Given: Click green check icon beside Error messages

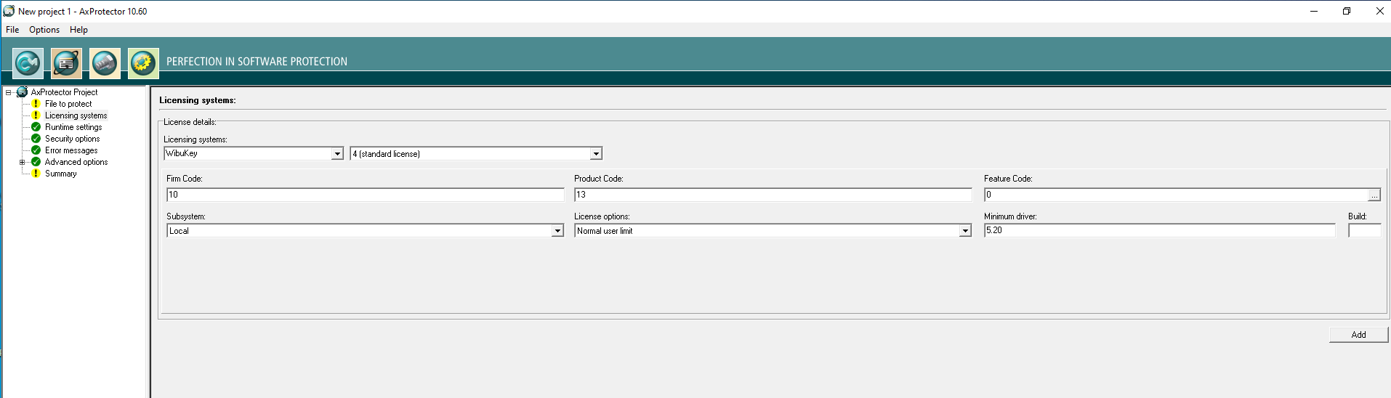Looking at the screenshot, I should coord(36,150).
